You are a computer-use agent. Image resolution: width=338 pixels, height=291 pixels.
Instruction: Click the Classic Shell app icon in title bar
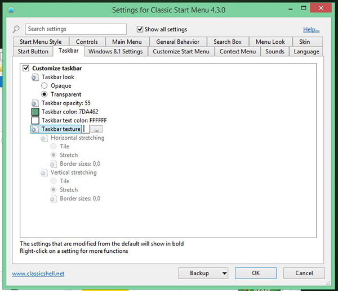click(11, 10)
